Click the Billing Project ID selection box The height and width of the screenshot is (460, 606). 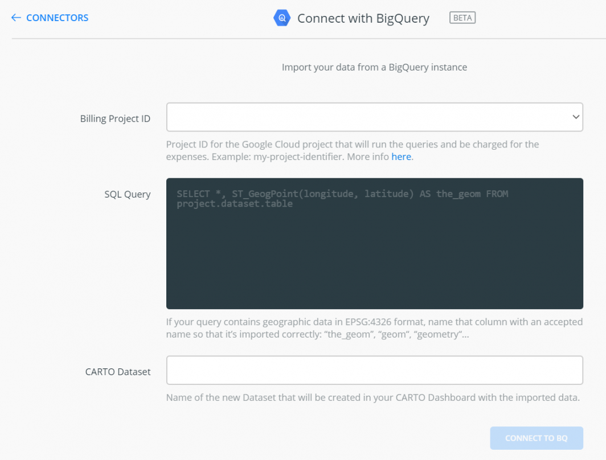(x=374, y=117)
